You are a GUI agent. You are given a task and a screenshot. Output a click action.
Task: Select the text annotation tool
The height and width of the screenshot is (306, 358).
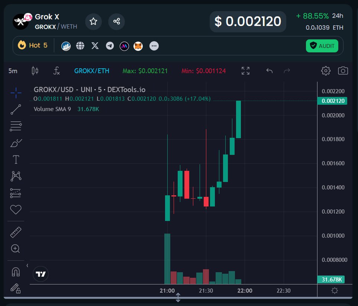point(16,160)
